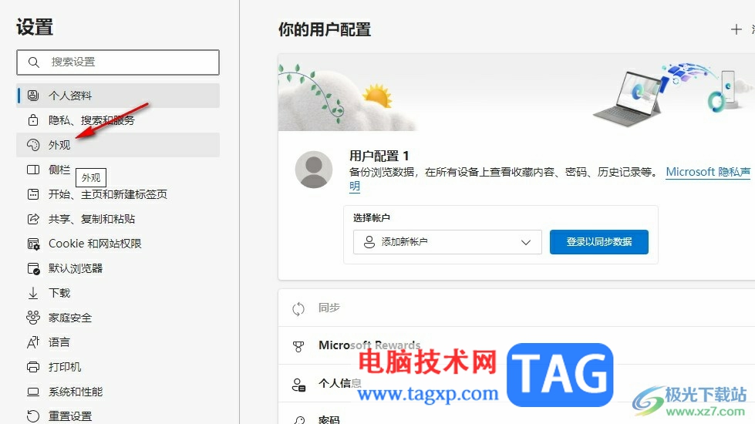Viewport: 755px width, 424px height.
Task: Open the Cookie 和网站权限 icon
Action: click(32, 244)
